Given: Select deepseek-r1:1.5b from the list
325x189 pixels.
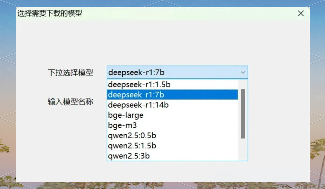Looking at the screenshot, I should [172, 85].
